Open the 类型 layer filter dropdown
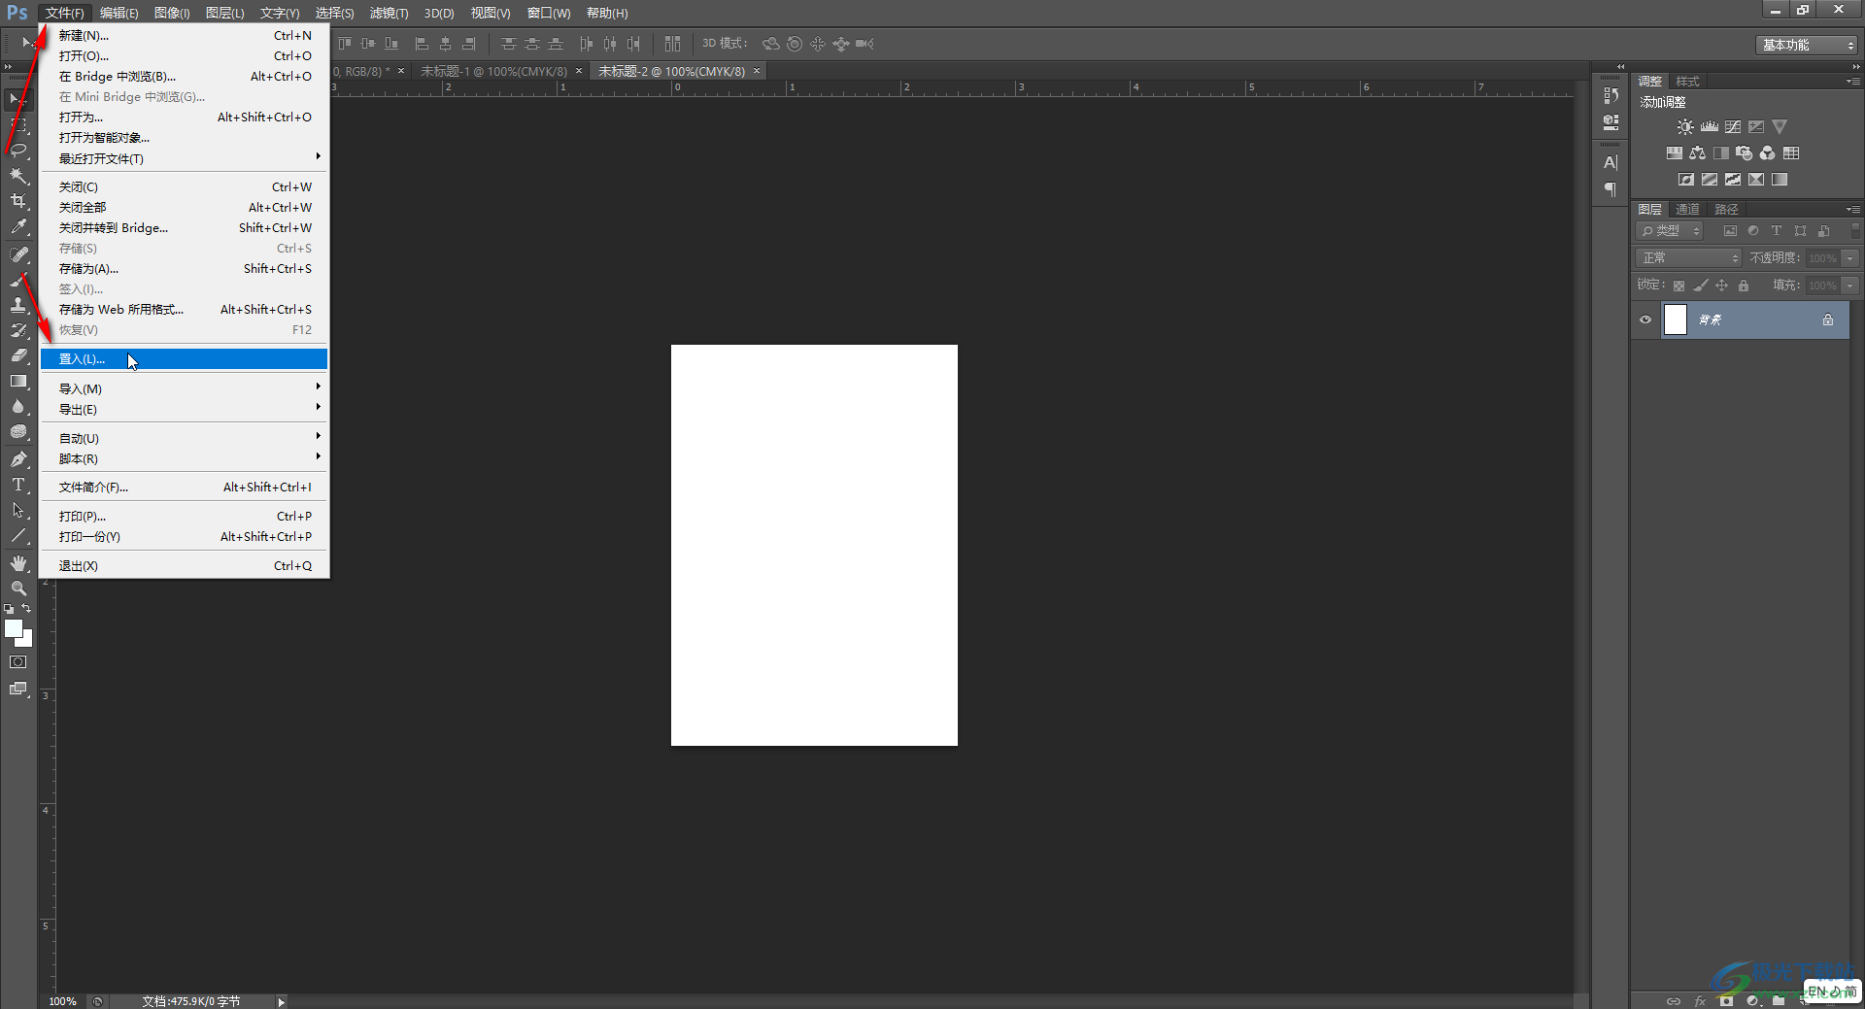1865x1009 pixels. pos(1671,231)
